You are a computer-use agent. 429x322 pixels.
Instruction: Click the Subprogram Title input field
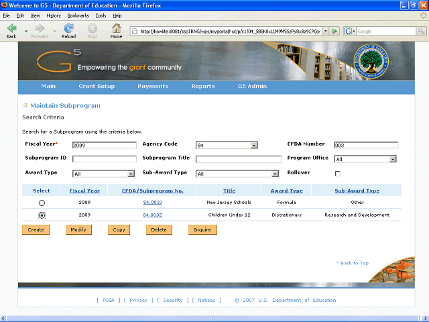point(239,159)
